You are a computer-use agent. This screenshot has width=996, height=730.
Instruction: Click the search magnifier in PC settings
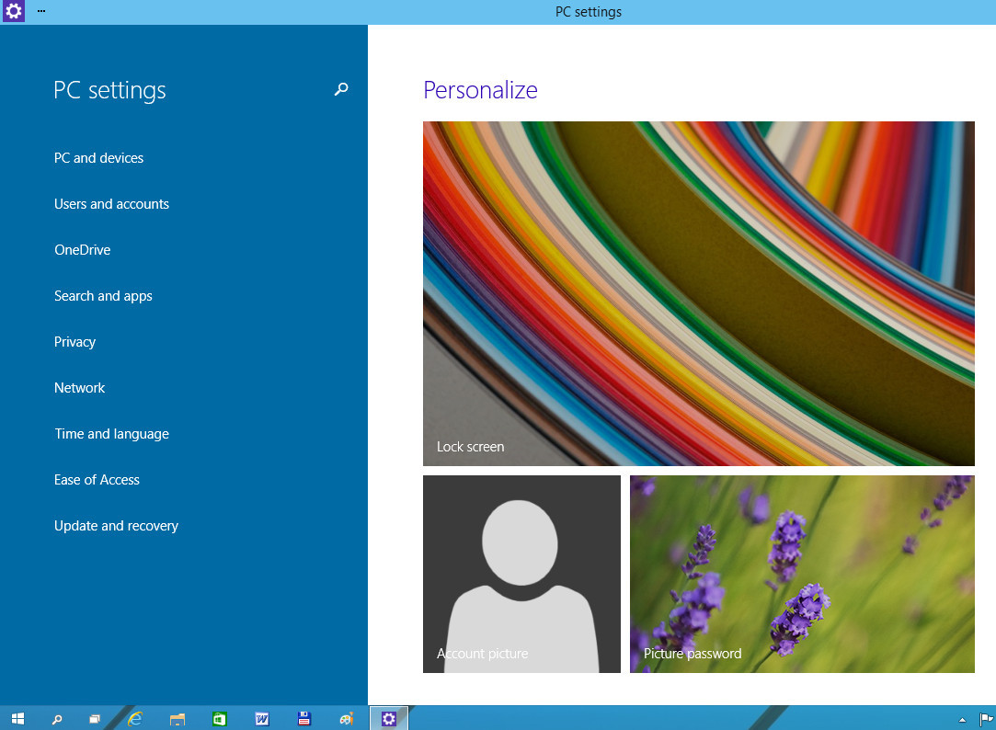(341, 89)
